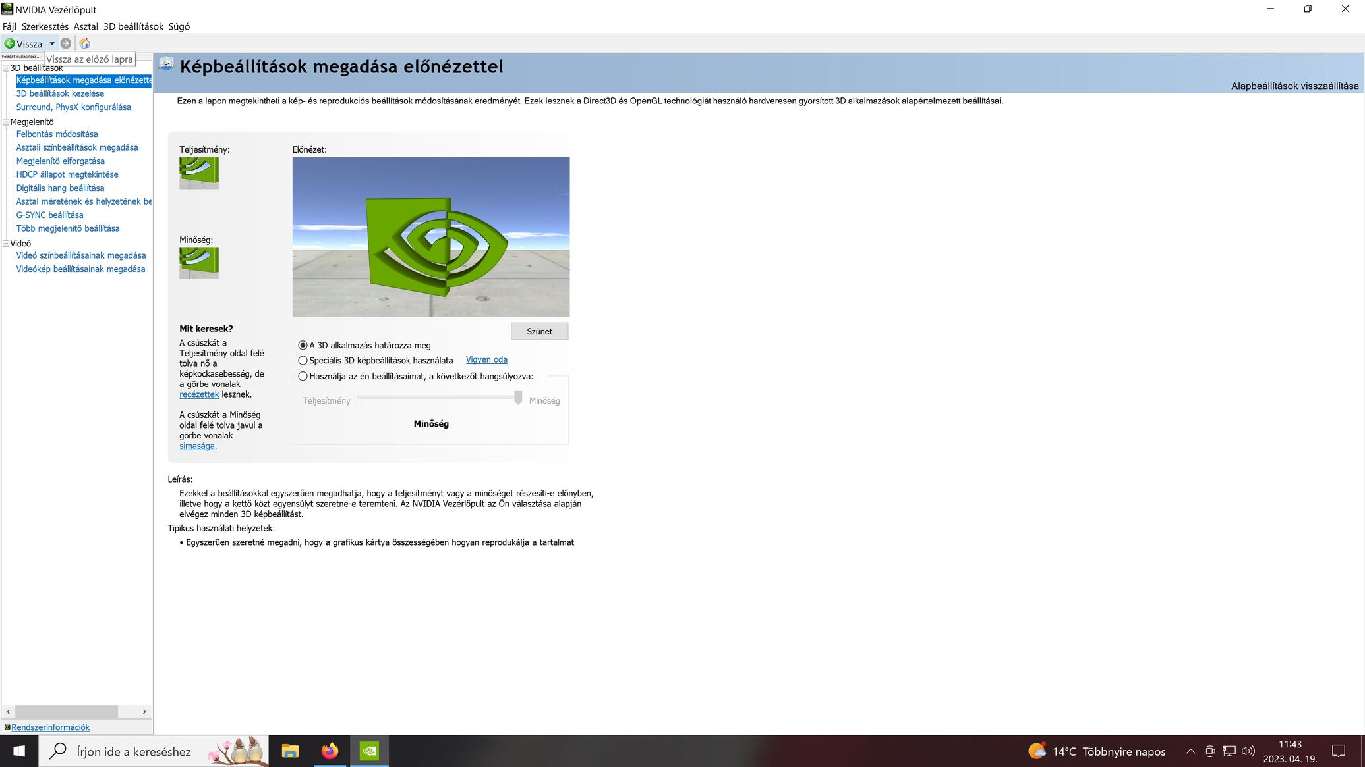Open Surround, PhysX konfigurálása page
Screen dimensions: 1365x767
click(73, 107)
